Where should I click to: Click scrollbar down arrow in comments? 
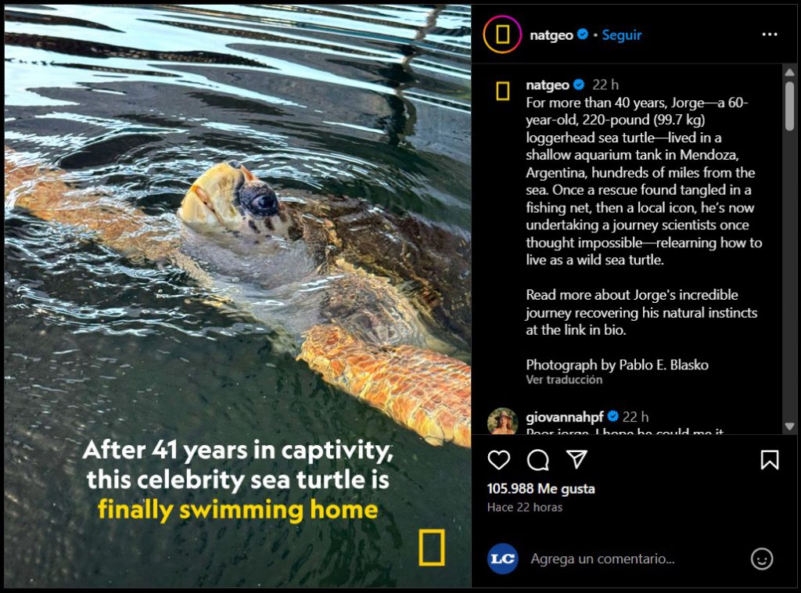(789, 426)
